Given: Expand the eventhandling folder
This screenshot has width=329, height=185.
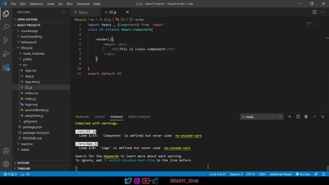Looking at the screenshot, I should [x=31, y=36].
